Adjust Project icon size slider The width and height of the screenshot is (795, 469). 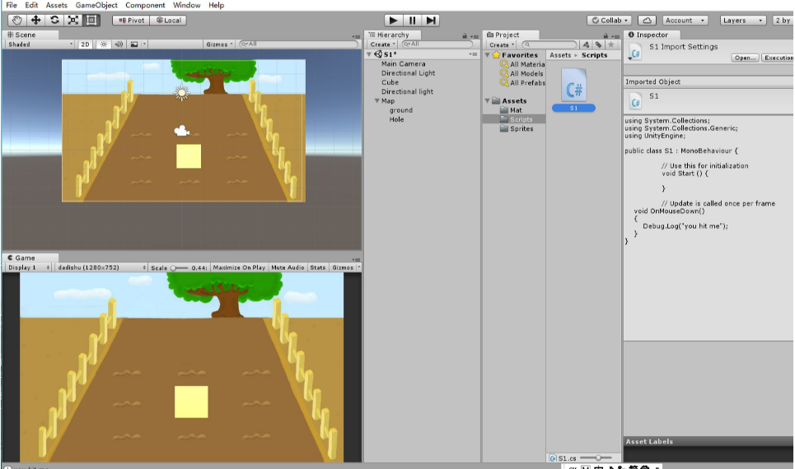[x=596, y=457]
